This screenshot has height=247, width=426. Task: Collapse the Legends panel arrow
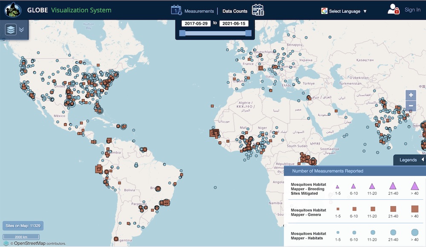click(423, 159)
